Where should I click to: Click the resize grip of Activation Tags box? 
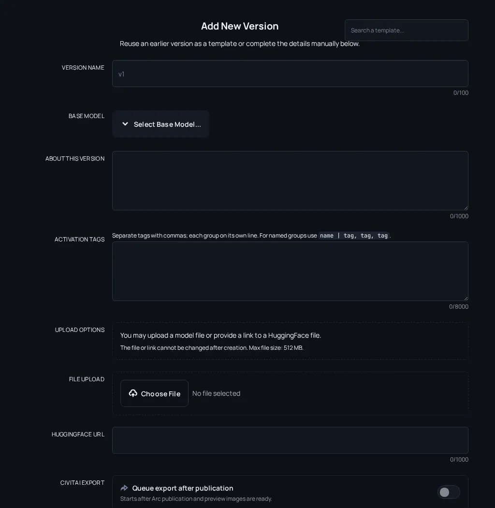[x=466, y=298]
